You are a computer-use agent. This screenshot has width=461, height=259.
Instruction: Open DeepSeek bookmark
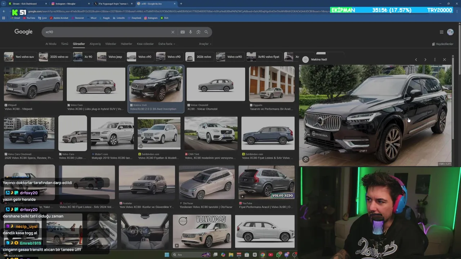coord(135,18)
